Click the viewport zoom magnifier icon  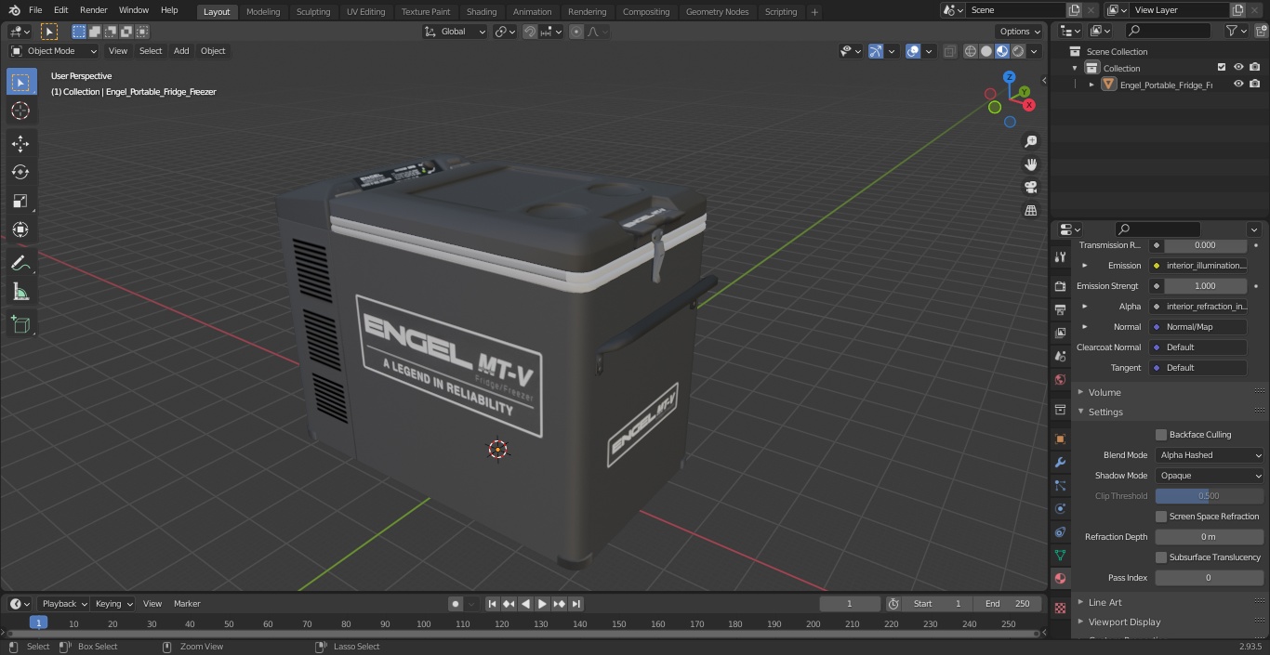[x=1030, y=141]
